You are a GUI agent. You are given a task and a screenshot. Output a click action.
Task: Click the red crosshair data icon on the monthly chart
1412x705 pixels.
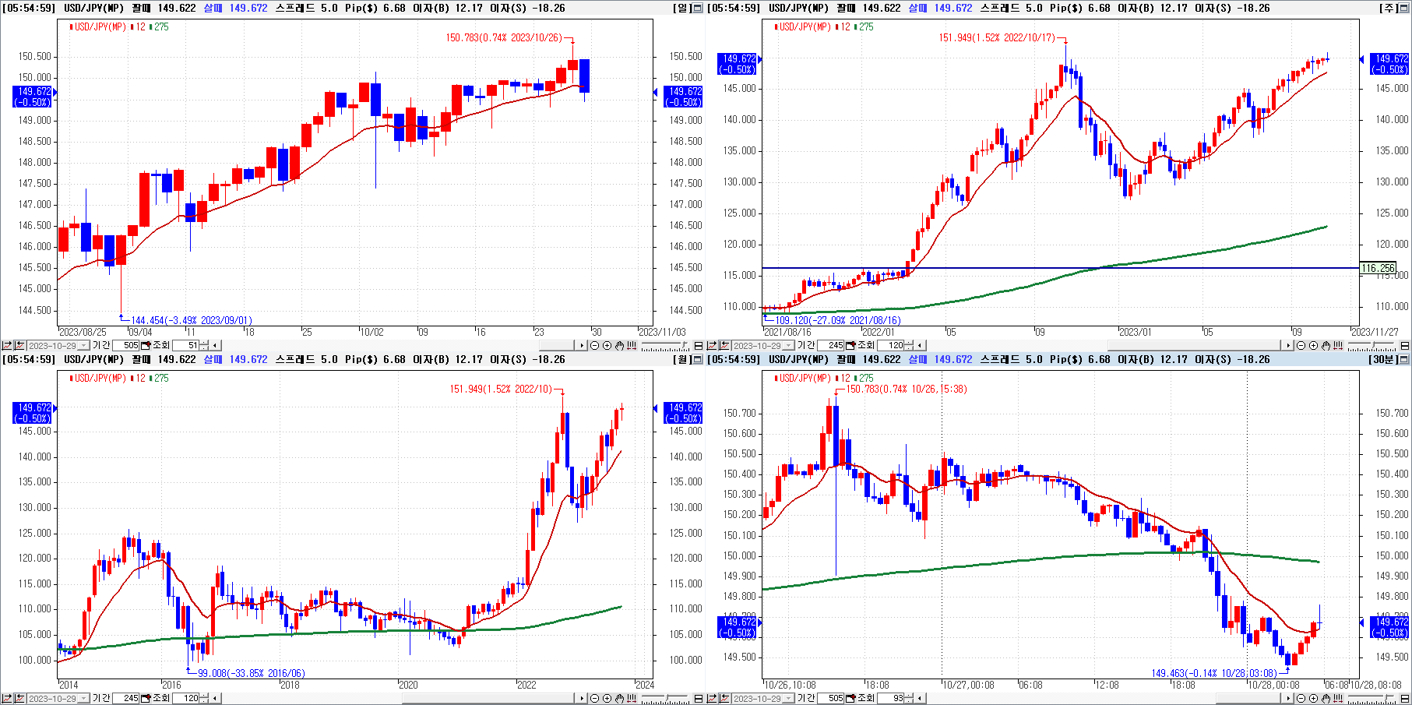coord(632,698)
